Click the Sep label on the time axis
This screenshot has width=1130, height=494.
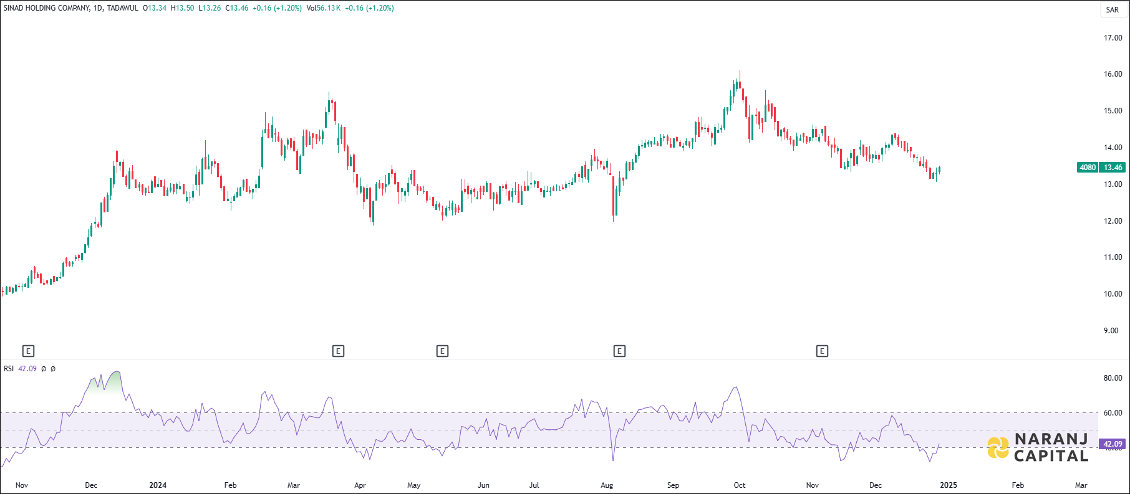coord(673,485)
